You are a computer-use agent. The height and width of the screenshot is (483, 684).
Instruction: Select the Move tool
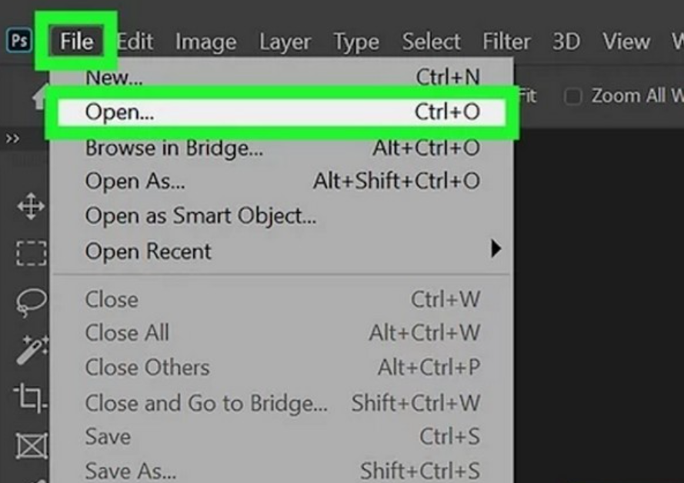(x=31, y=206)
